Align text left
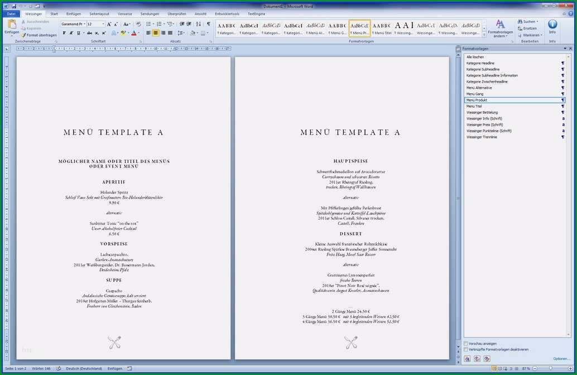 click(148, 33)
